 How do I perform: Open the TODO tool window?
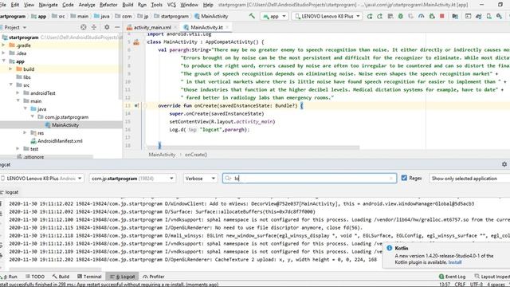coord(35,277)
